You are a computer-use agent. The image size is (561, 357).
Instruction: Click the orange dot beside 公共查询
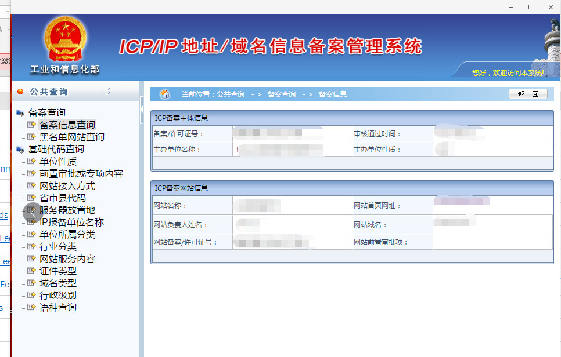tap(20, 92)
